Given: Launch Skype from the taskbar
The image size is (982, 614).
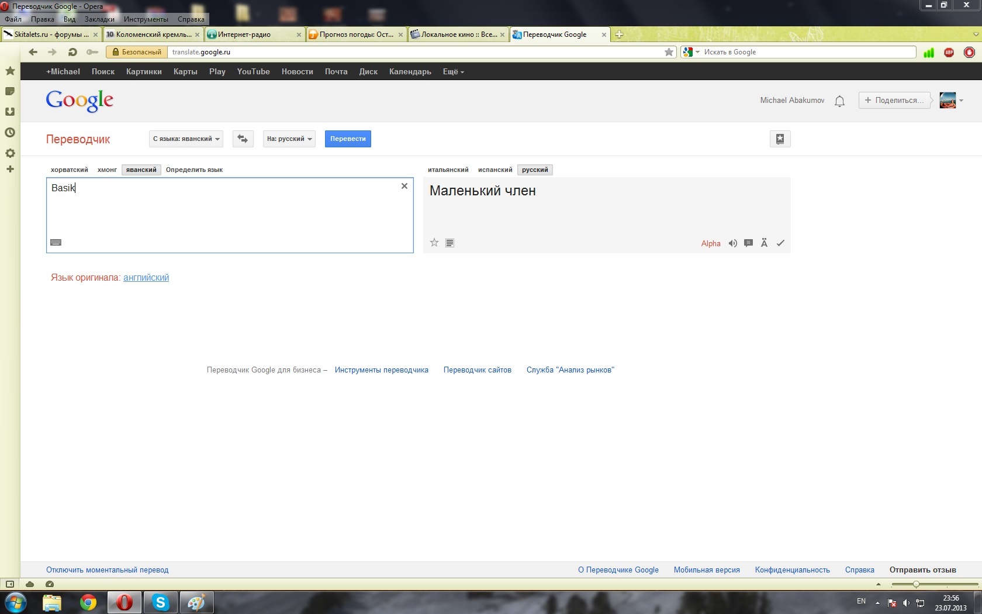Looking at the screenshot, I should click(160, 602).
